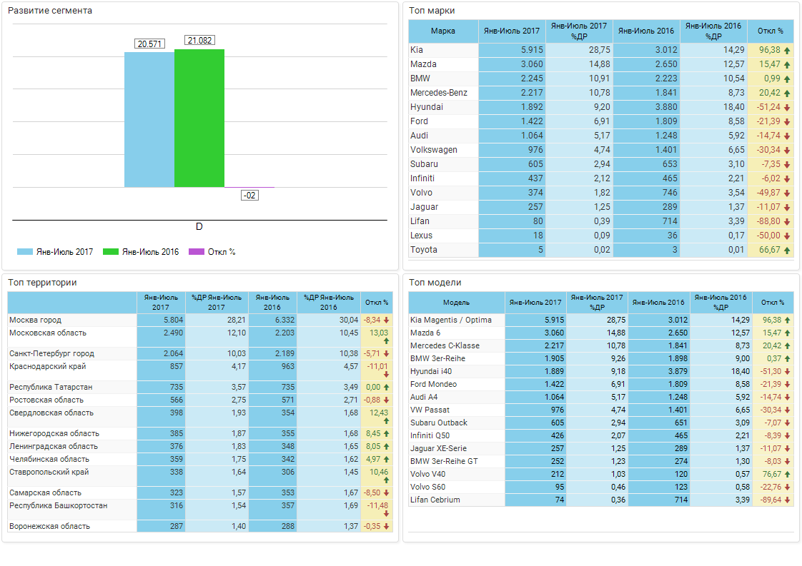Select the Самарская область territory cell
Screen dimensions: 802x566
click(x=72, y=493)
